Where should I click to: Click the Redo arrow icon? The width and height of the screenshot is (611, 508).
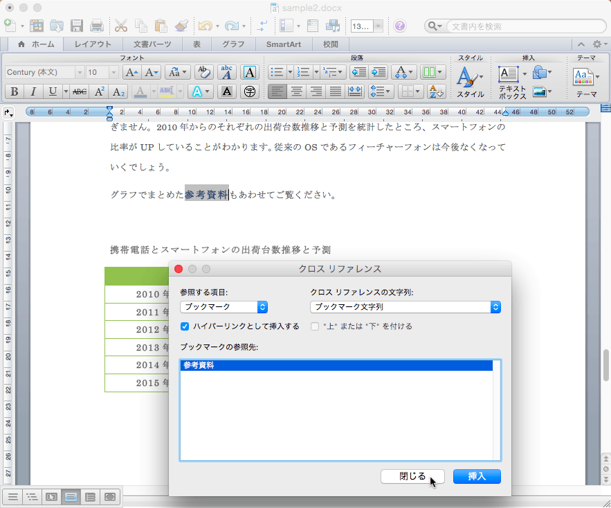click(x=232, y=26)
